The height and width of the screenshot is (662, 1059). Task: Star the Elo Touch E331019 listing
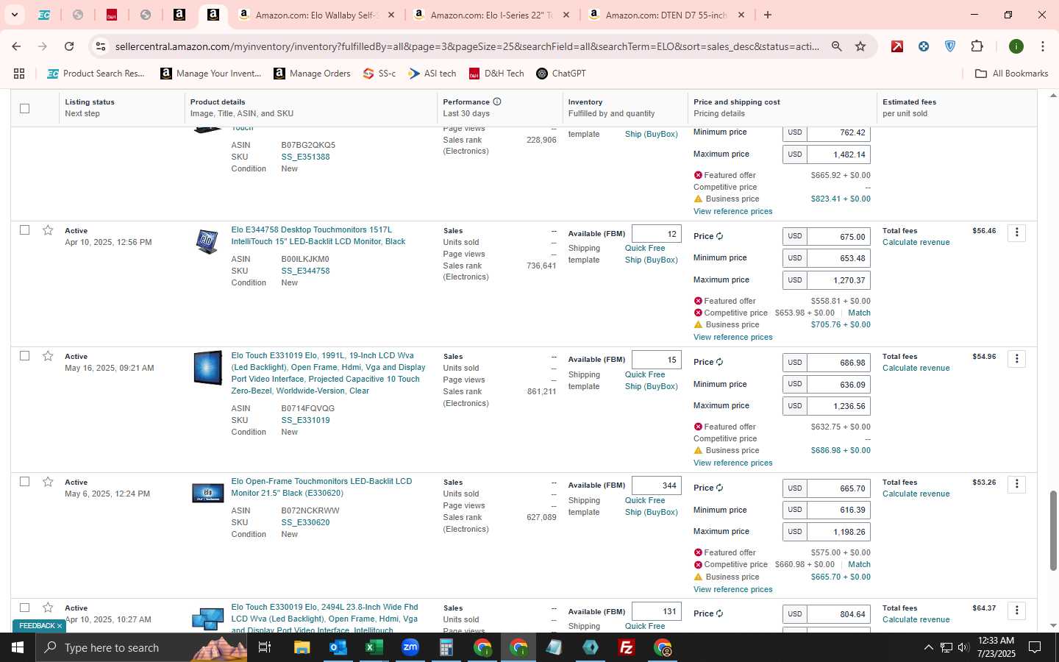48,356
